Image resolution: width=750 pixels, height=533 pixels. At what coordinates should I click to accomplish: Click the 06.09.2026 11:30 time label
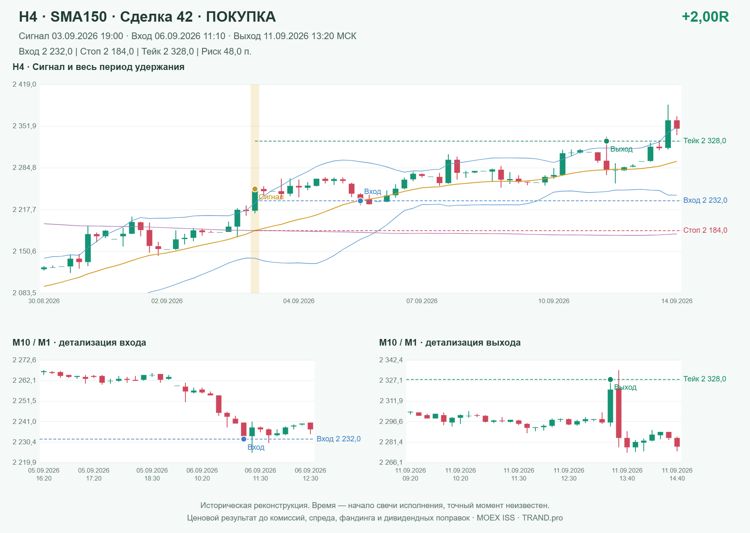[x=260, y=474]
